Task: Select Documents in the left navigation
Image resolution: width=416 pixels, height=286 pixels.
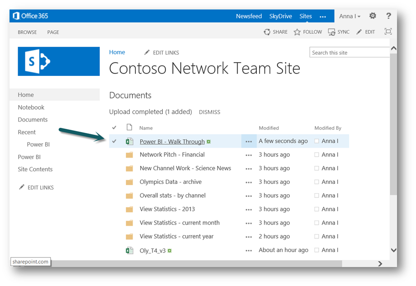Action: [33, 120]
